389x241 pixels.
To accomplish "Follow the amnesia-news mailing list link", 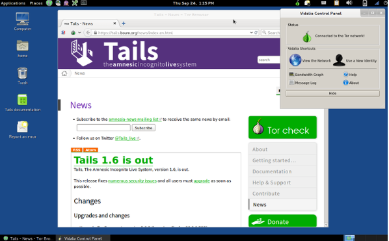I will (133, 120).
